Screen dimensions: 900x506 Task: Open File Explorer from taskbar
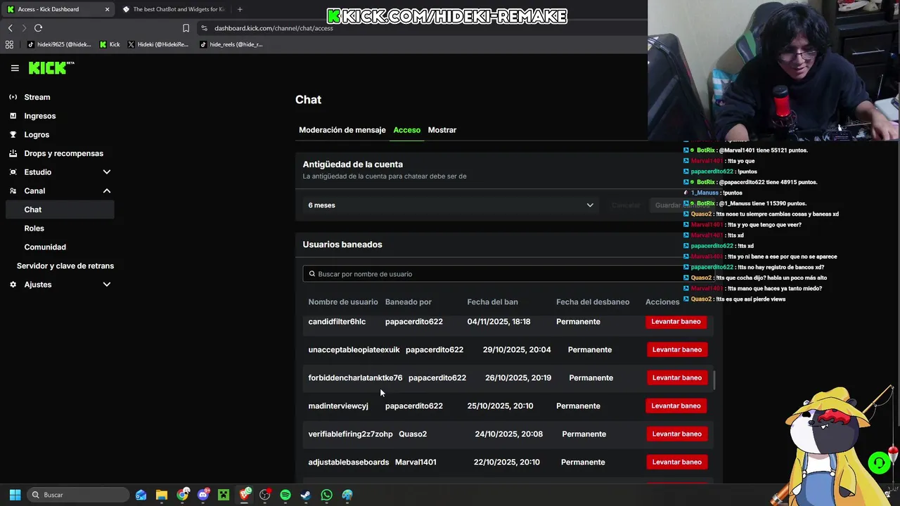[x=162, y=495]
